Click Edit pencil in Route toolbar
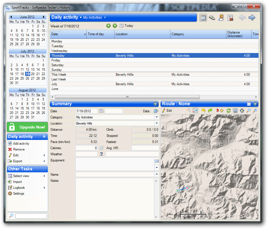268x229 pixels. coord(167,111)
